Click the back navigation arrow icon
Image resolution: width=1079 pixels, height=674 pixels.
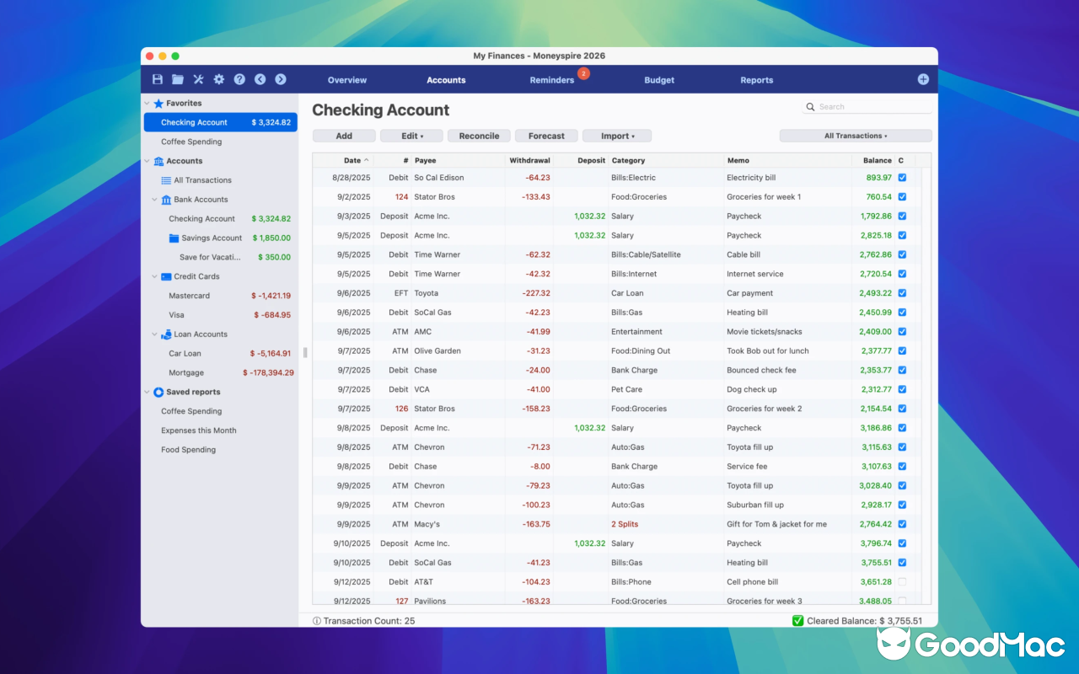[x=260, y=78]
